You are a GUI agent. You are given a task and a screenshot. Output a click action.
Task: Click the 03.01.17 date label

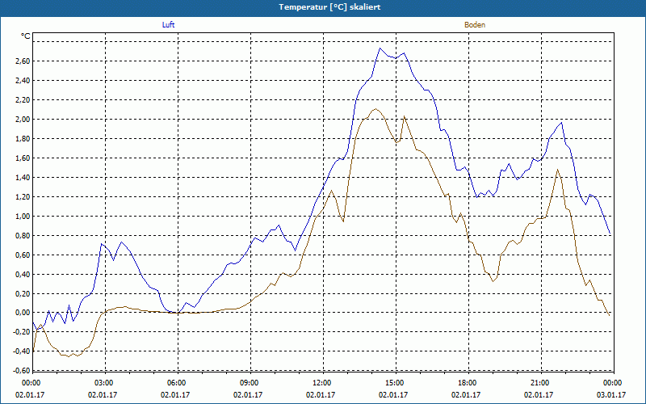point(611,394)
